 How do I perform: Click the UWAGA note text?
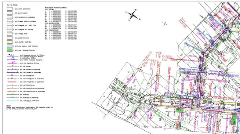(30, 107)
